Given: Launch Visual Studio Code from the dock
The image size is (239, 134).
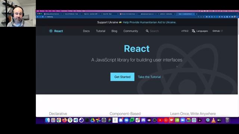Looking at the screenshot, I should [75, 120].
